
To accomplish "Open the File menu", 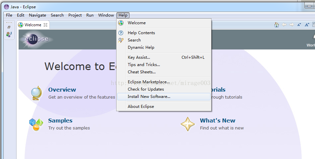I will pyautogui.click(x=9, y=15).
